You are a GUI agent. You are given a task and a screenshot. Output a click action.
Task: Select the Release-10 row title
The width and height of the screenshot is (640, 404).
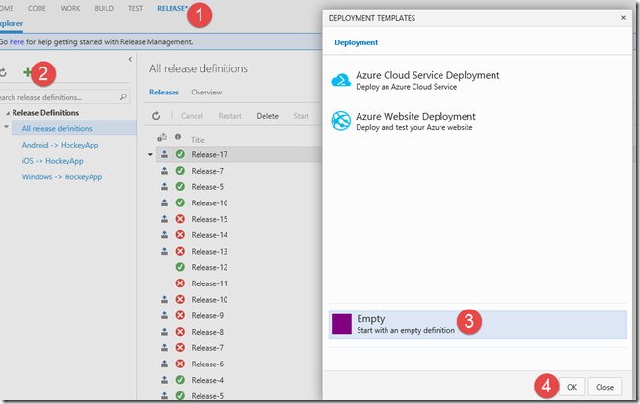[209, 300]
